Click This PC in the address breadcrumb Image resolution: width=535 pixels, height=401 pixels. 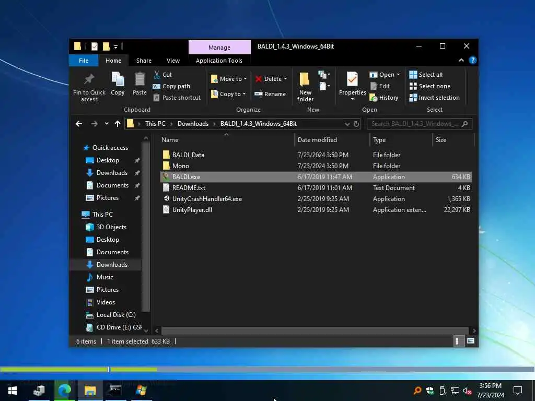pos(155,124)
